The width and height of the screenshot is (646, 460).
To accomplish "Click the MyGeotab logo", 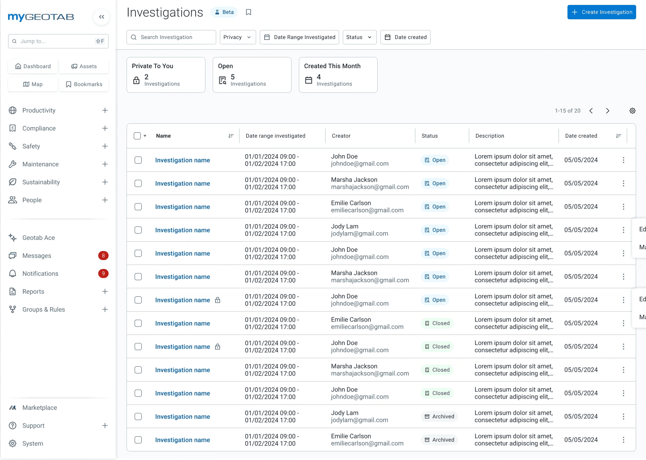I will tap(41, 17).
